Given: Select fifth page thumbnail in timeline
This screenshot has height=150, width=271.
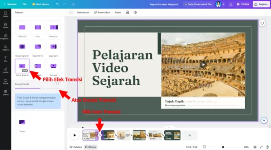Looking at the screenshot, I should pos(155,135).
